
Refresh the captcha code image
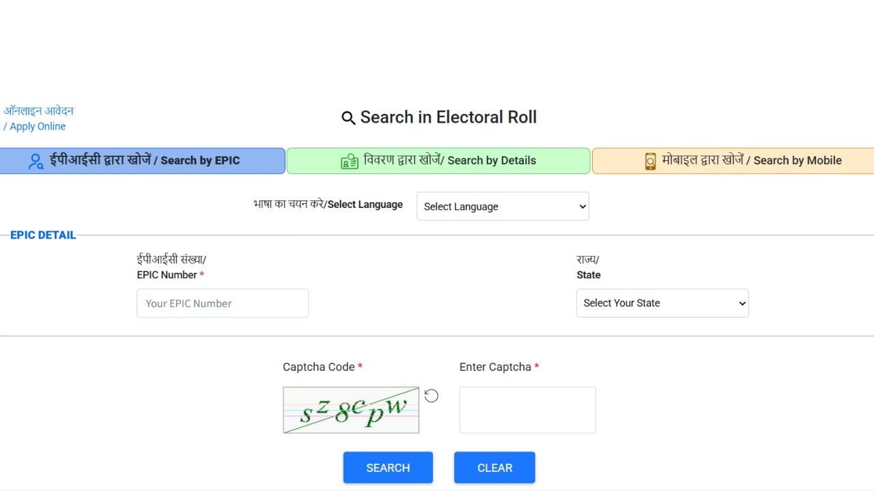pos(431,396)
